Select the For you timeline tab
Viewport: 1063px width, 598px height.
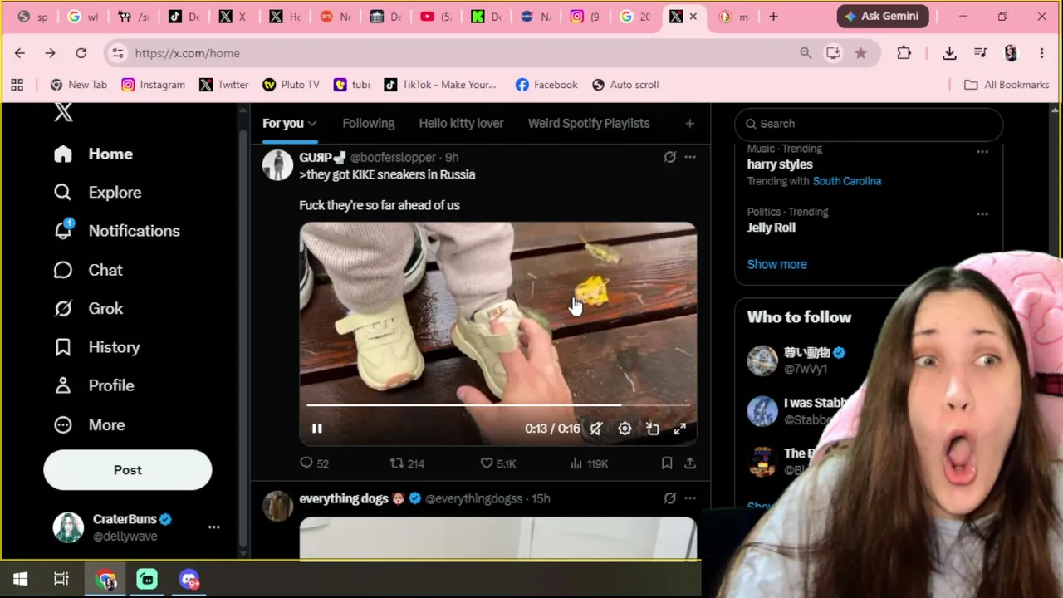click(283, 124)
